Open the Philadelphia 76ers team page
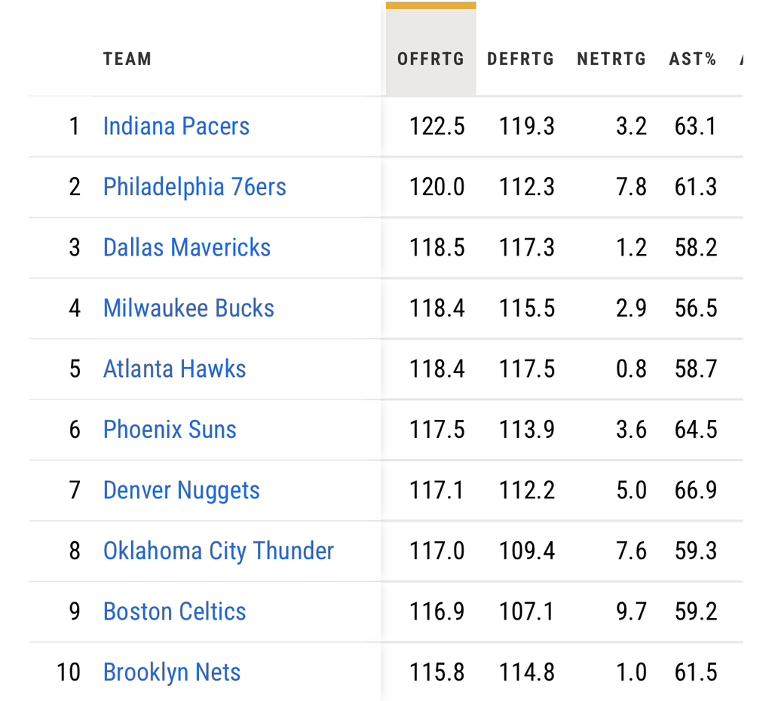The image size is (772, 701). [195, 187]
